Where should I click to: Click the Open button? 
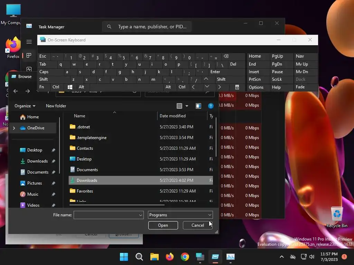pos(163,225)
